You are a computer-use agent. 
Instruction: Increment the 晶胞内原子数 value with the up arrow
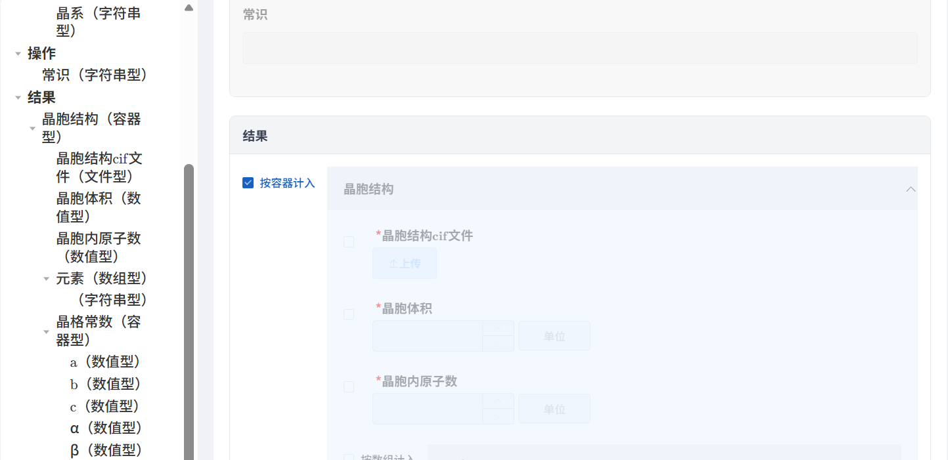click(x=497, y=401)
